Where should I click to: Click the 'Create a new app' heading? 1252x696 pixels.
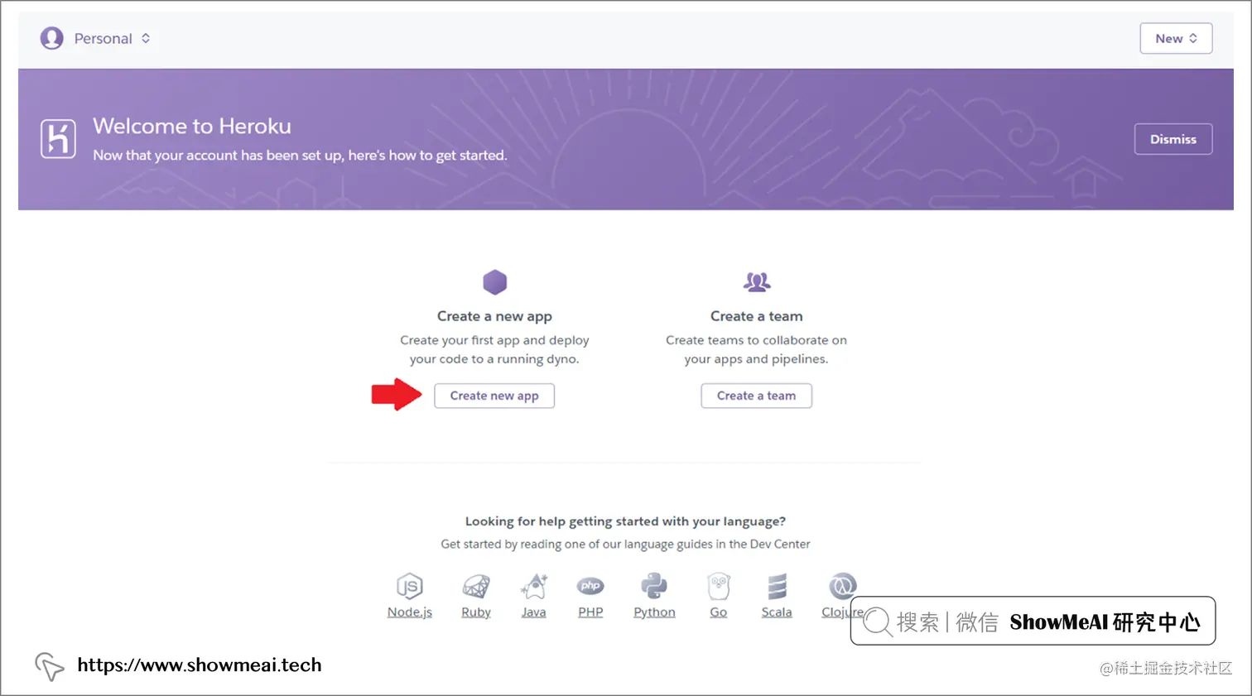(494, 316)
